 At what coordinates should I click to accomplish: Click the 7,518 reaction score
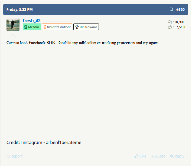180,27
